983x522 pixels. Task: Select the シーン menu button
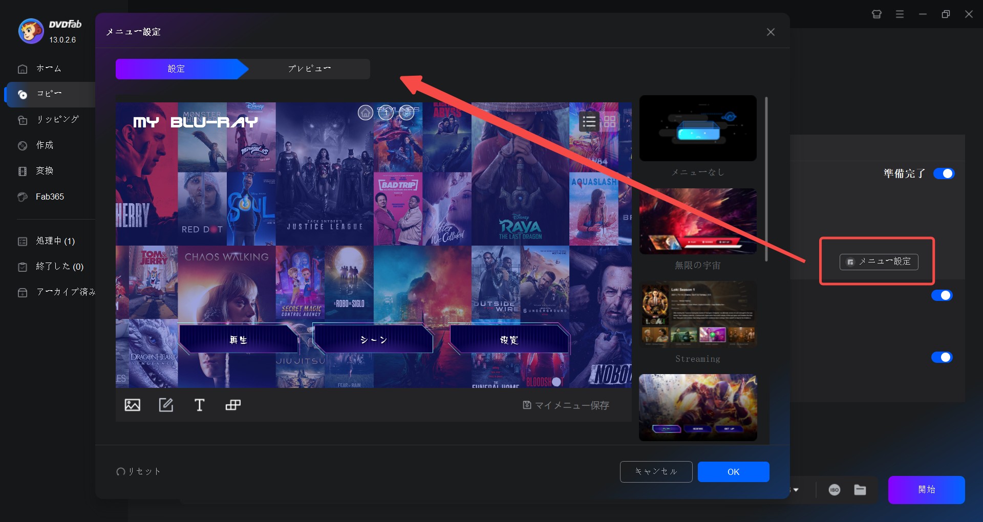374,339
